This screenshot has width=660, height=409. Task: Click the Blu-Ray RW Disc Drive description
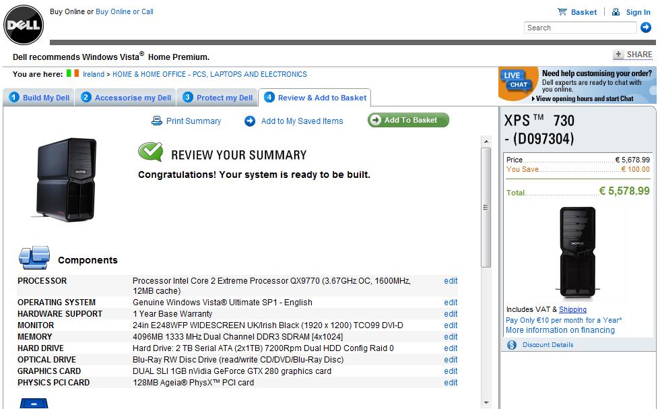[x=238, y=359]
